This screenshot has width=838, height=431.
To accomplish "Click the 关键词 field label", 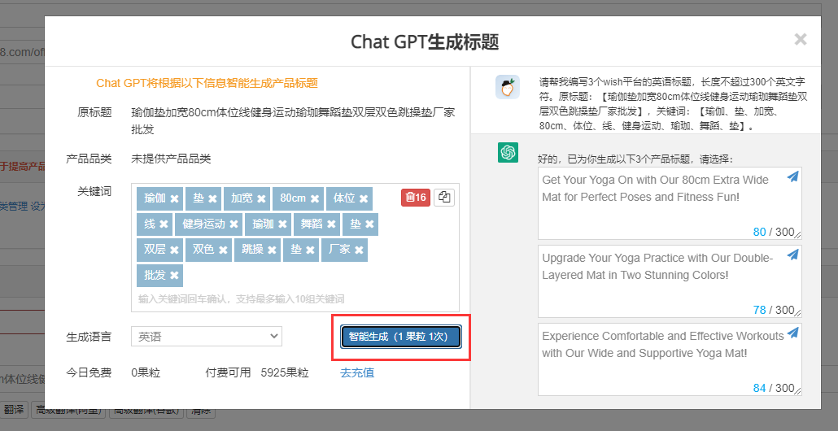I will point(94,191).
